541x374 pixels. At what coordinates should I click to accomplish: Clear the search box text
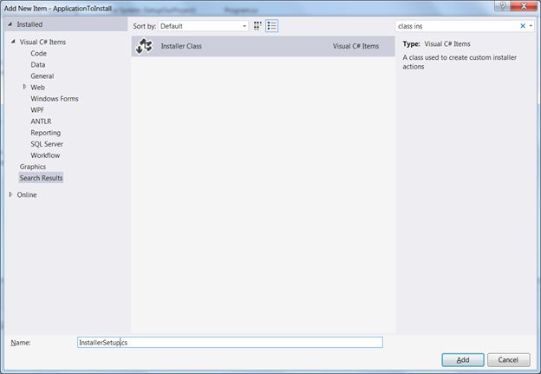tap(523, 26)
